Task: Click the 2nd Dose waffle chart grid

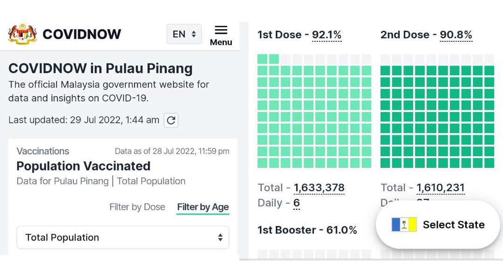Action: pos(437,111)
